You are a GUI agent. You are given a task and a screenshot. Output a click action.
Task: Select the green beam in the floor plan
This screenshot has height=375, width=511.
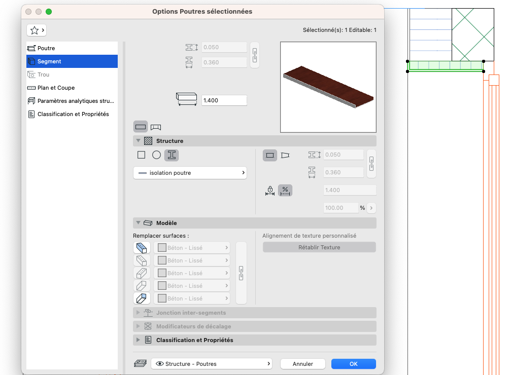(446, 66)
